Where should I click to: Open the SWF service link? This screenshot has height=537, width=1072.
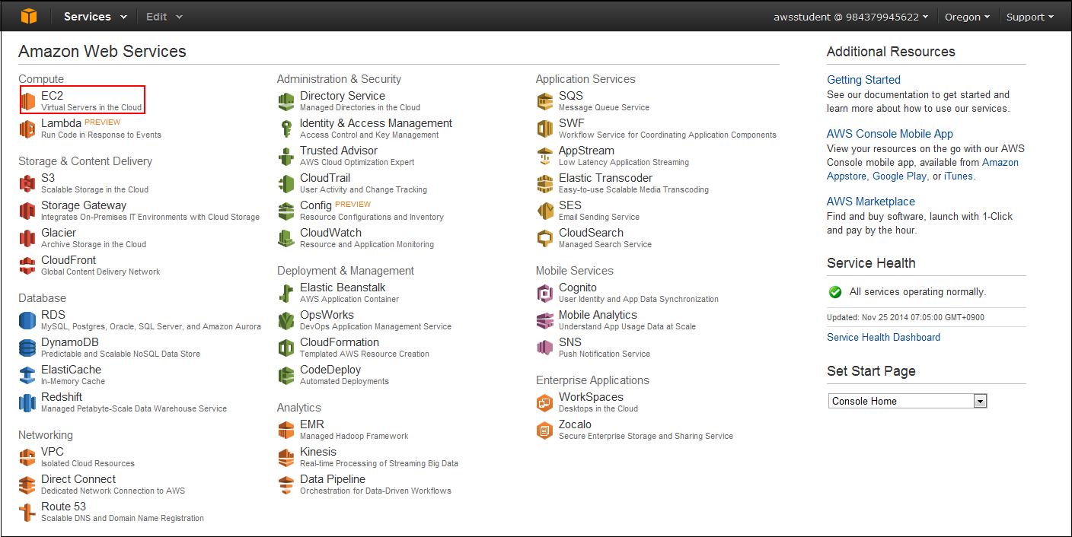click(572, 123)
